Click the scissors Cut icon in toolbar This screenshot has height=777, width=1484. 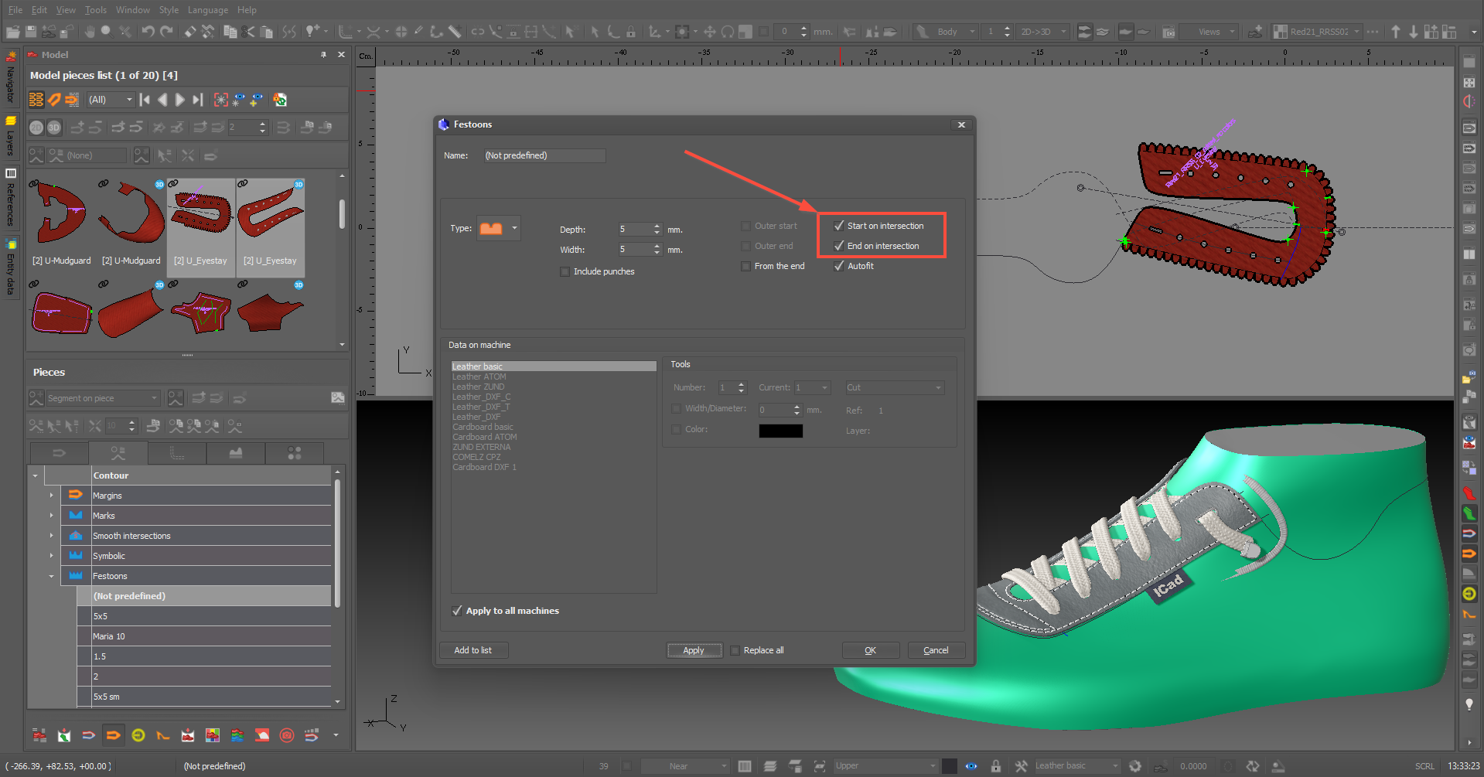click(248, 32)
